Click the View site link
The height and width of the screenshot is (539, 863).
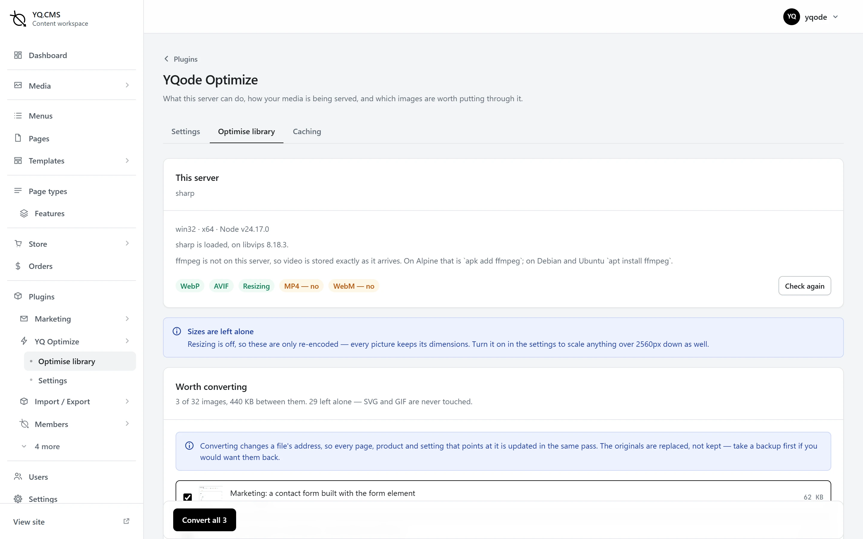(x=71, y=522)
